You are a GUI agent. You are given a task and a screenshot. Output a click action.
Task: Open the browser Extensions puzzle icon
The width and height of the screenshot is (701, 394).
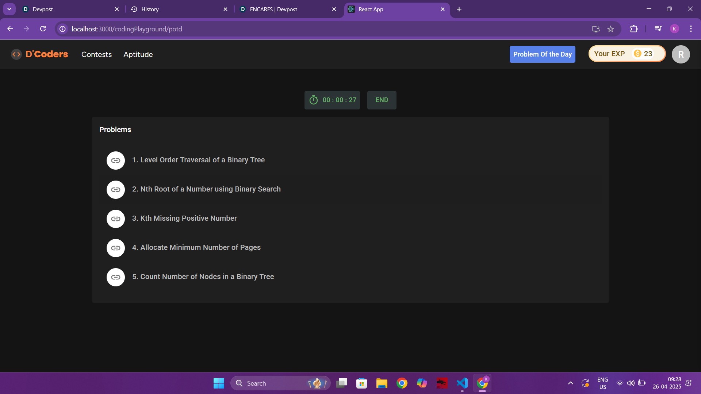click(634, 29)
